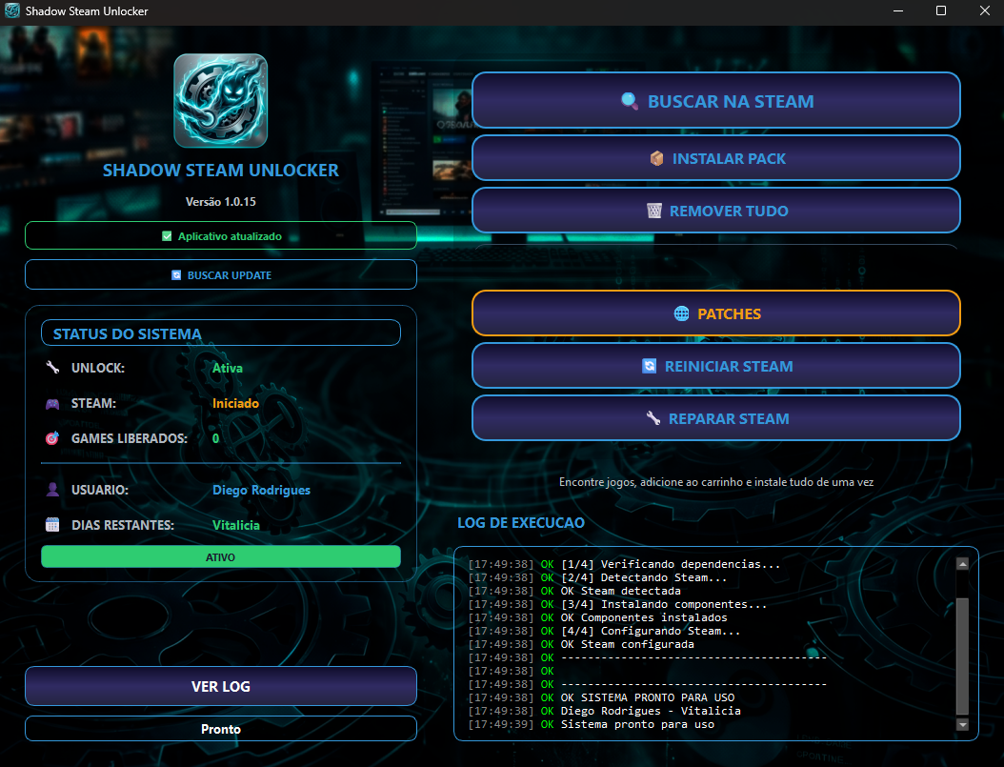Click the log scrollbar up arrow
Screen dimensions: 1004x767
point(962,564)
